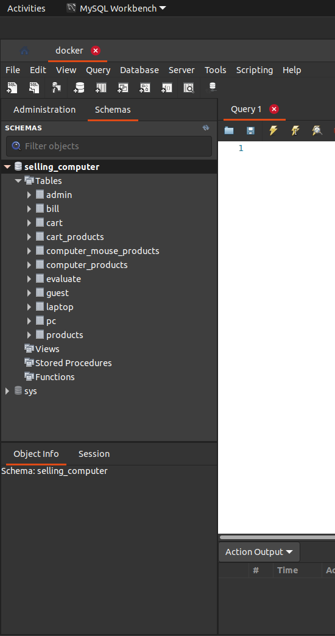The width and height of the screenshot is (335, 636).
Task: Collapse the selling_computer schema
Action: coord(7,167)
